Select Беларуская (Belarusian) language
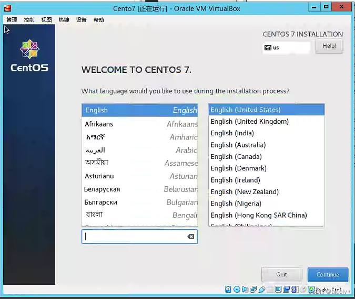Screen dimensions: 355x299 point(140,189)
